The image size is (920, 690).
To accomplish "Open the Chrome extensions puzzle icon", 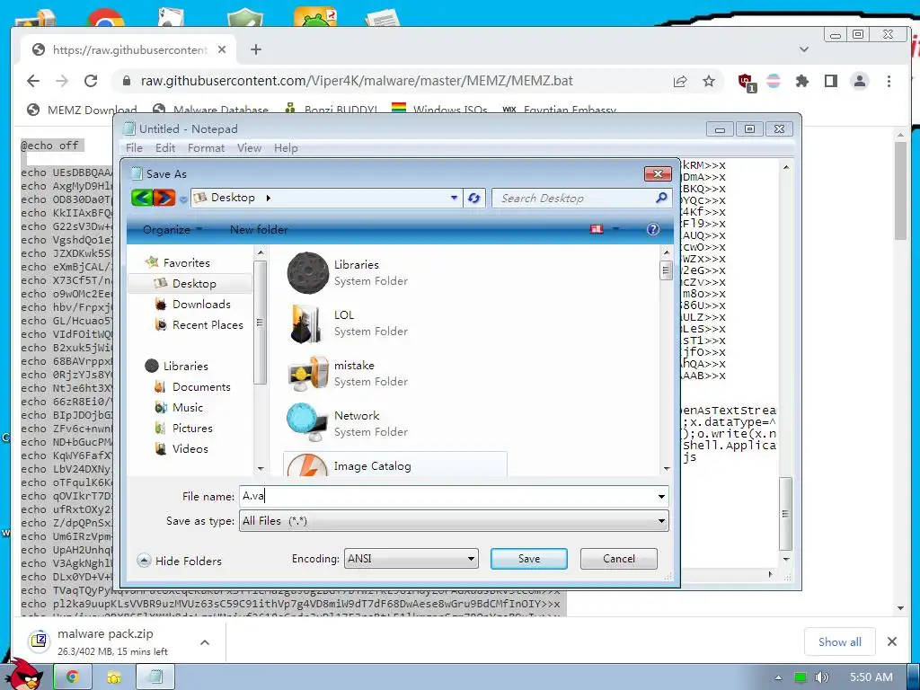I will point(802,81).
